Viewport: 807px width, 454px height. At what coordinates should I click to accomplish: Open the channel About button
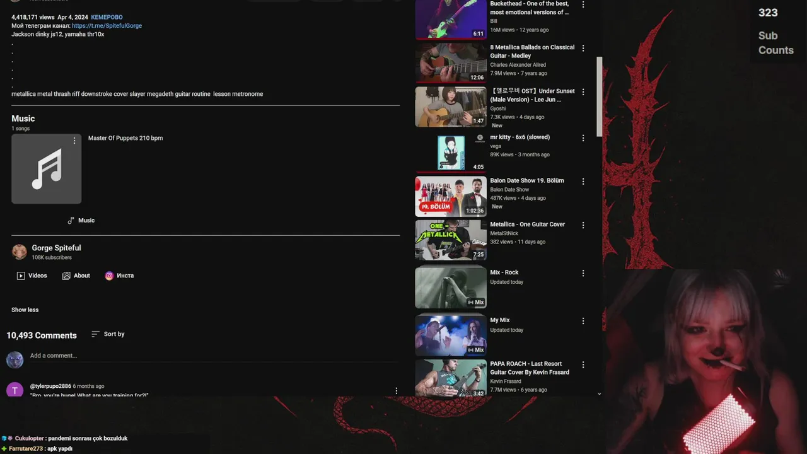(76, 276)
